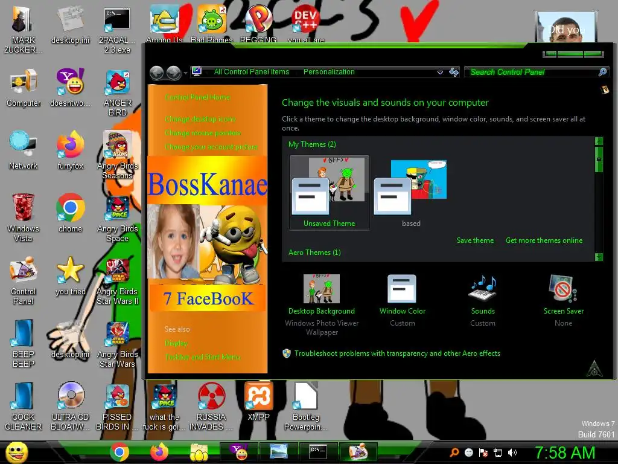The image size is (618, 464).
Task: Select the ANGER BIRD desktop icon
Action: tap(117, 92)
